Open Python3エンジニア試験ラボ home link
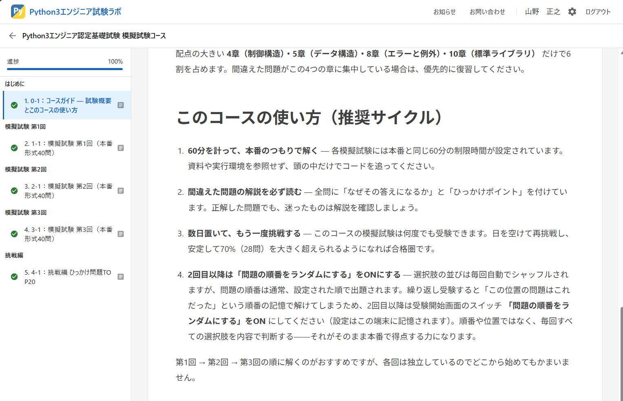This screenshot has width=623, height=401. [75, 12]
